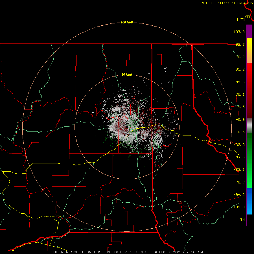Select the 92.3 legend value
This screenshot has height=254, width=254.
240,44
